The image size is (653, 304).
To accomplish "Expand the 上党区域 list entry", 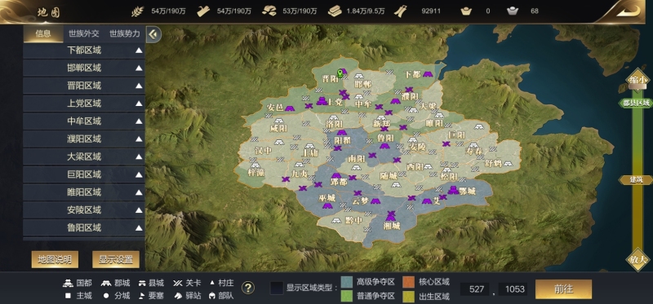I will click(x=84, y=104).
